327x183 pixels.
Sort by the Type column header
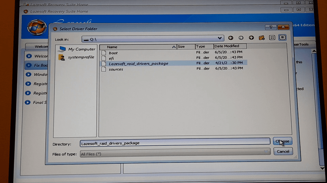[204, 46]
